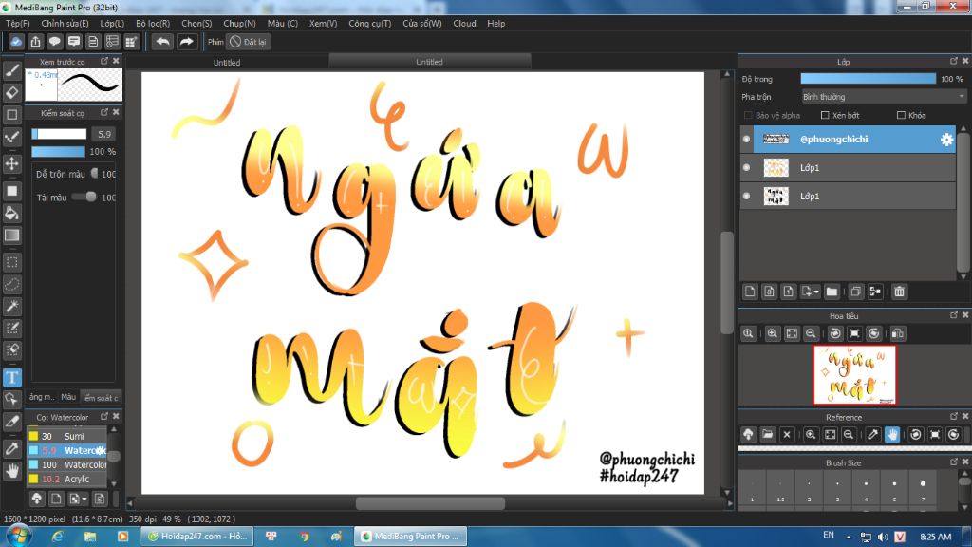The width and height of the screenshot is (972, 547).
Task: Expand add-layer dropdown arrow in layer panel
Action: coord(816,292)
